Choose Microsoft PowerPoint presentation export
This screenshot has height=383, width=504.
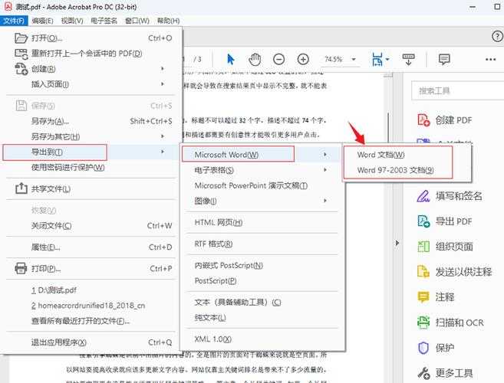tap(251, 185)
